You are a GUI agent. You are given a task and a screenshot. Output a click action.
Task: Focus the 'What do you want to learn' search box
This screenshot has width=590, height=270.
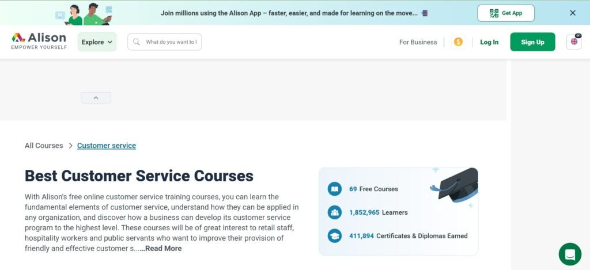pos(164,42)
